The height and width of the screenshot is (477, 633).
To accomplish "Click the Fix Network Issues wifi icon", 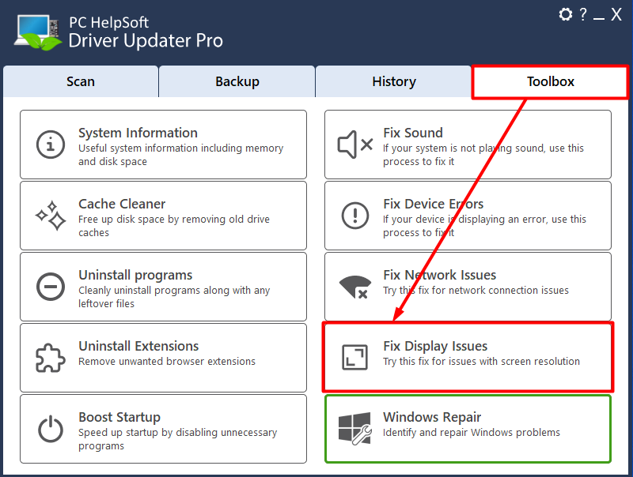I will (355, 287).
